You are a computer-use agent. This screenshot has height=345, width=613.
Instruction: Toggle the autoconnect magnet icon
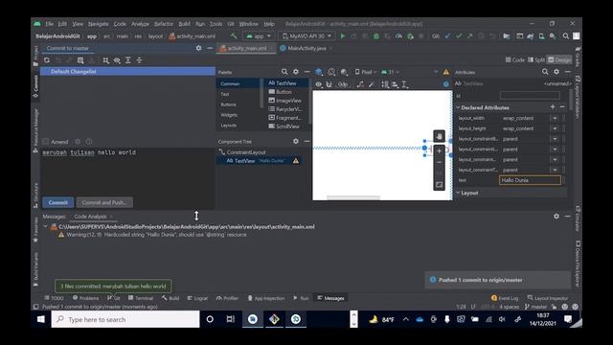[x=329, y=84]
